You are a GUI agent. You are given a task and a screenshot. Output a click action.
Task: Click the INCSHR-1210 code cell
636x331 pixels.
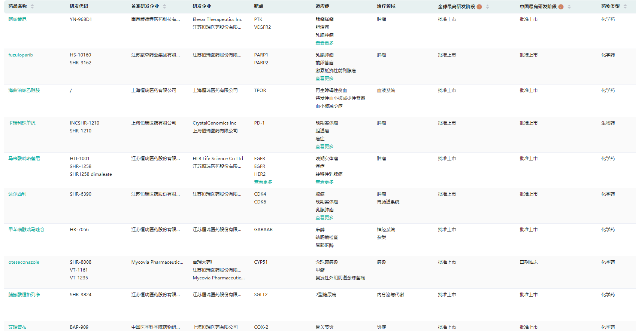[85, 123]
